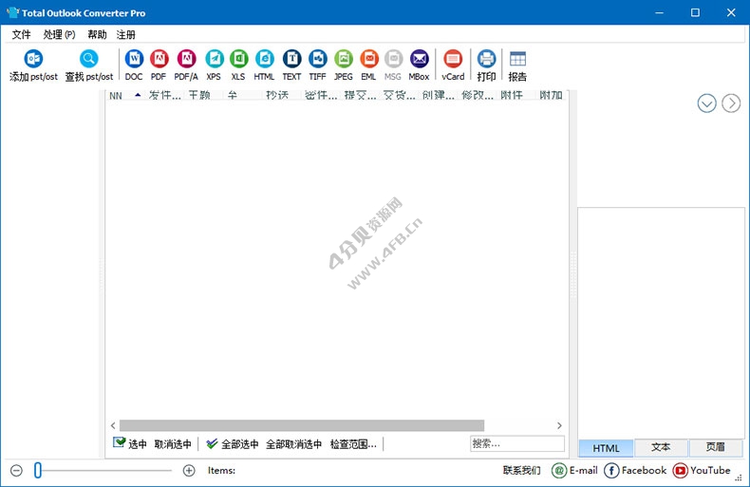Switch to the HTML preview tab

(x=606, y=448)
